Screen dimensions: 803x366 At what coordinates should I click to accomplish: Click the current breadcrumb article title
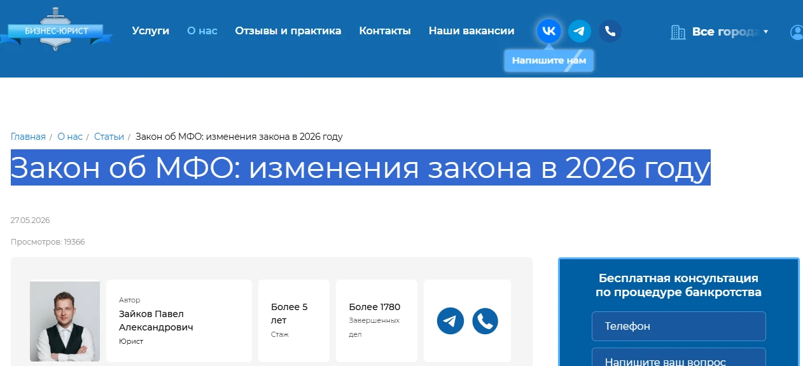click(x=239, y=137)
